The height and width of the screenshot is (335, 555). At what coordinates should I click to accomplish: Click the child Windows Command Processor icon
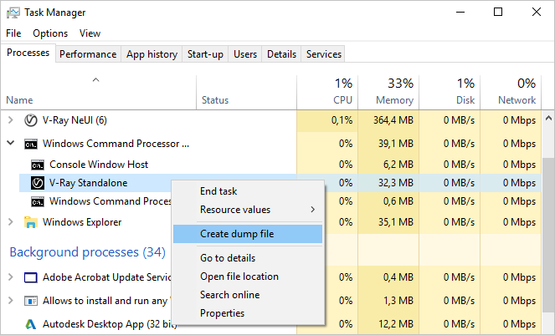38,202
